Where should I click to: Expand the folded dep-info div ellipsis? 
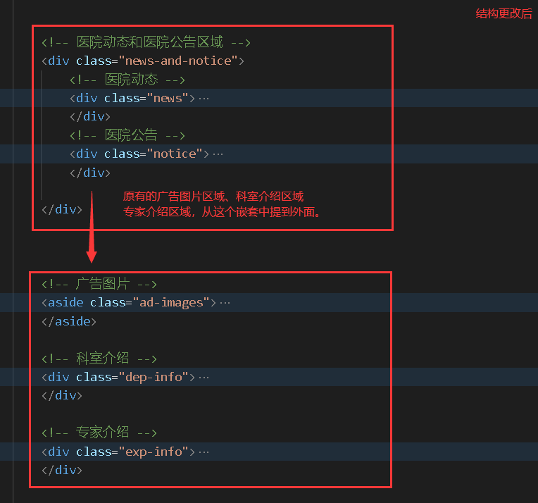pyautogui.click(x=204, y=378)
